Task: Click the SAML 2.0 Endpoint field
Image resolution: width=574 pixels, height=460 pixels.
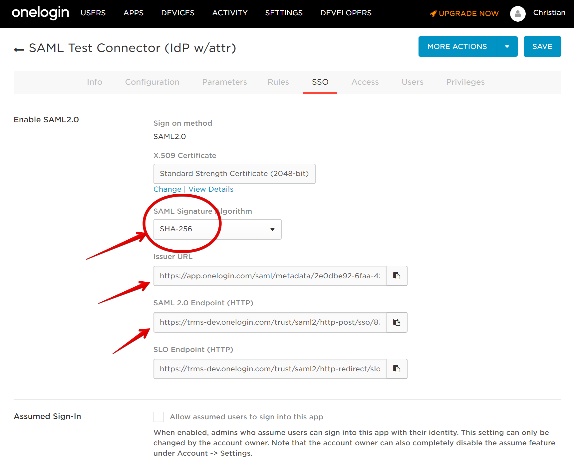Action: [270, 322]
